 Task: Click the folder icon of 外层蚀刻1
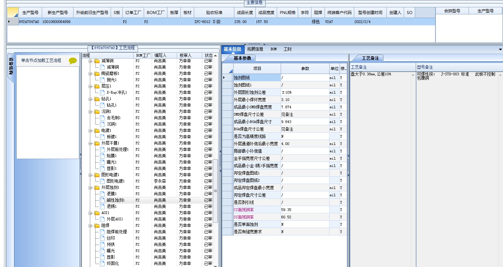[97, 188]
